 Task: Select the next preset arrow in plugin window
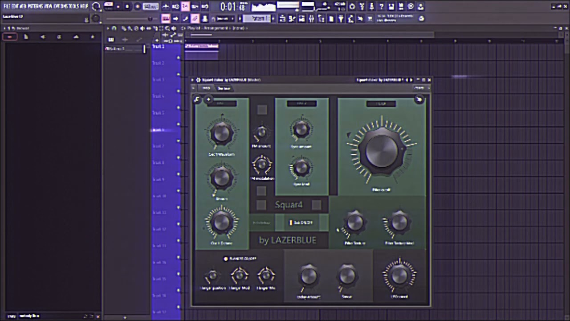411,80
